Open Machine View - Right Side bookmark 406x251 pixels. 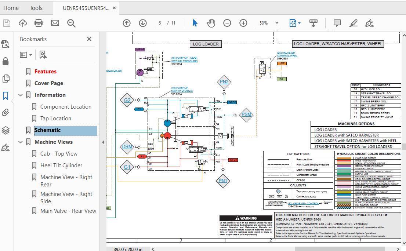click(x=66, y=198)
